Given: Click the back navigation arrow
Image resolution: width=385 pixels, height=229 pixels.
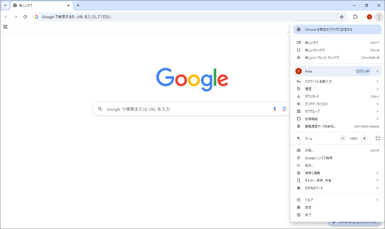Looking at the screenshot, I should pos(6,17).
